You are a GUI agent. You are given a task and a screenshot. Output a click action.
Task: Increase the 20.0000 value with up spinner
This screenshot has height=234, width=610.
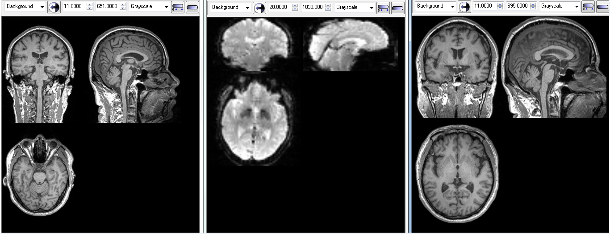295,5
